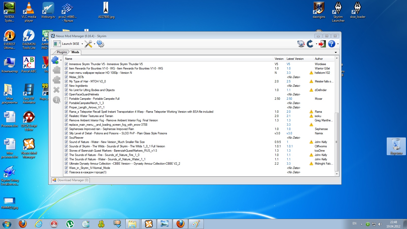407x229 pixels.
Task: Open the tab list dropdown arrow
Action: (336, 52)
